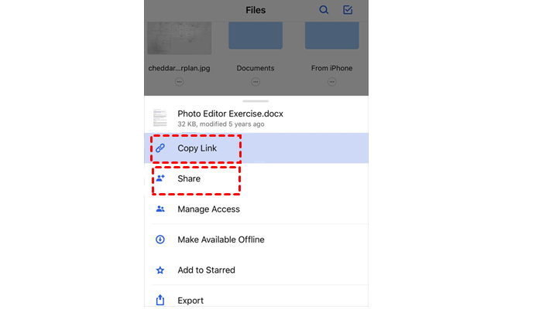Click the Copy Link chain icon
This screenshot has width=542, height=309.
click(160, 148)
